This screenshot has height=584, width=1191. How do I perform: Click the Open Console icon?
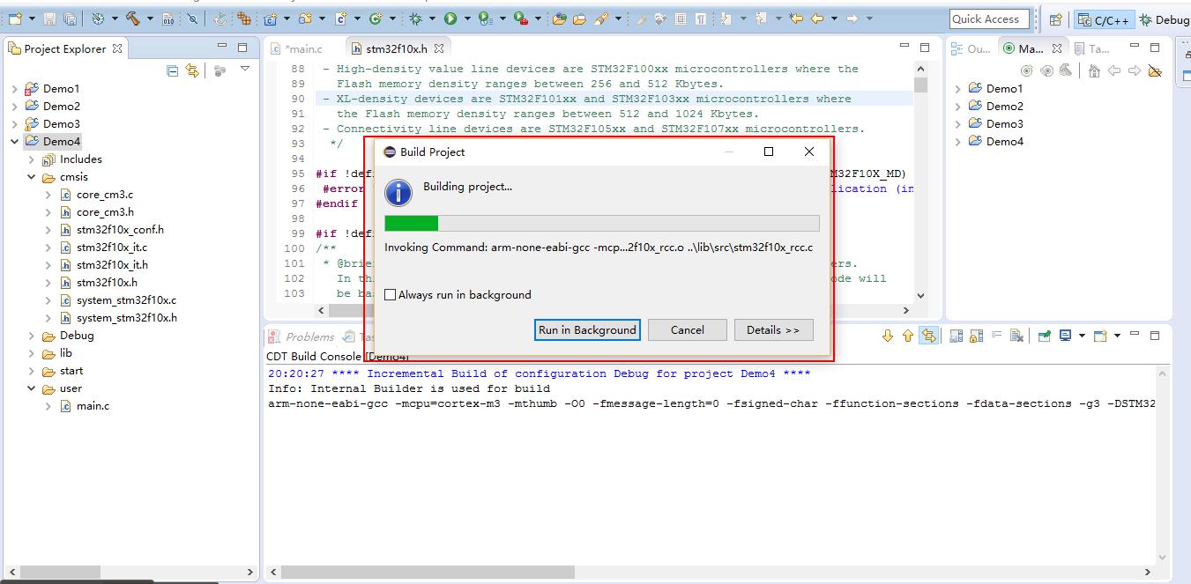click(x=1099, y=336)
